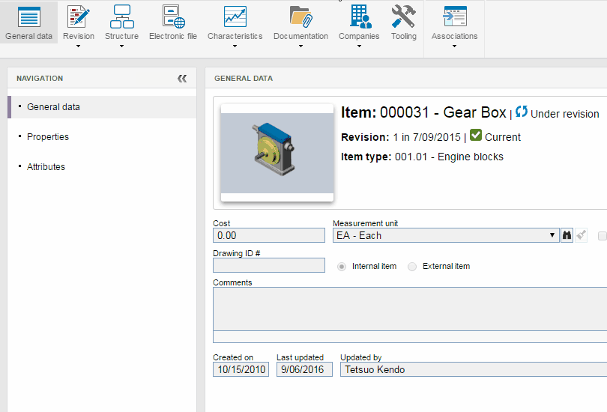The height and width of the screenshot is (412, 607).
Task: Click the green Current check icon
Action: tap(476, 136)
